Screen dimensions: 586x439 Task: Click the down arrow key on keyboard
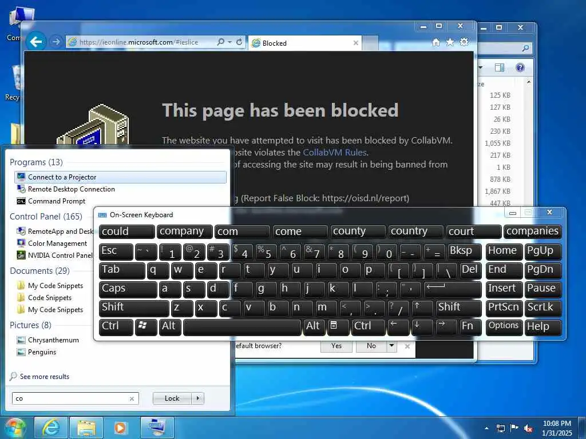pos(422,326)
